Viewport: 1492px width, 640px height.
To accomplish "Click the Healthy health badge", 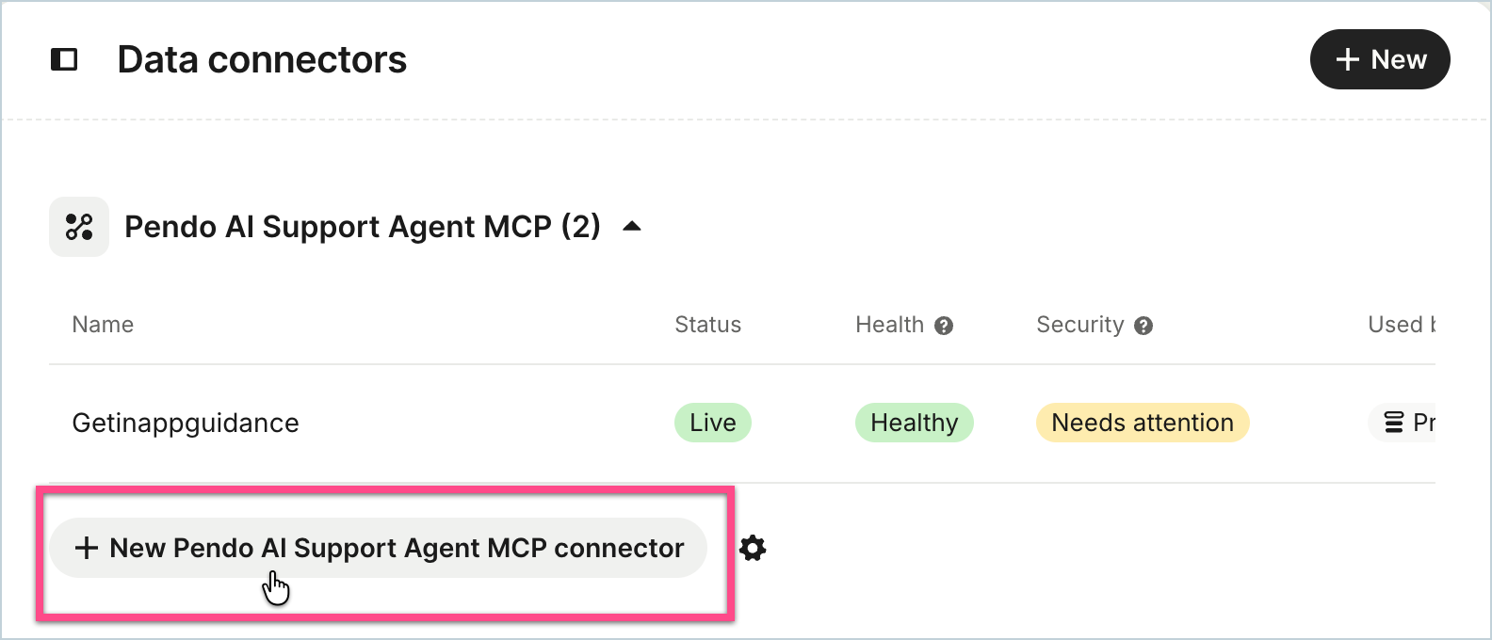I will [915, 423].
